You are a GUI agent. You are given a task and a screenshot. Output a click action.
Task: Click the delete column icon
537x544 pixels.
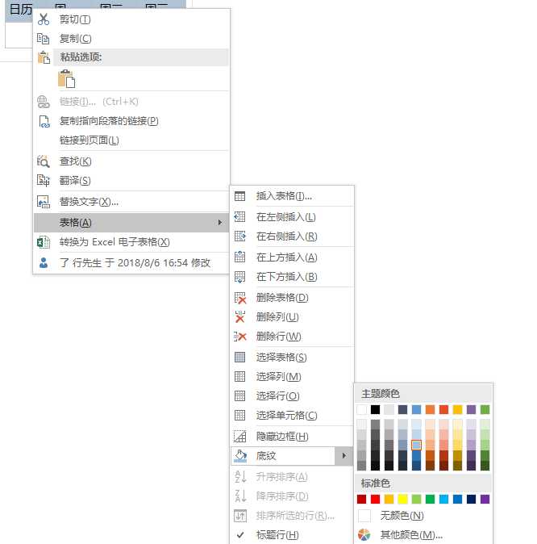(x=240, y=317)
